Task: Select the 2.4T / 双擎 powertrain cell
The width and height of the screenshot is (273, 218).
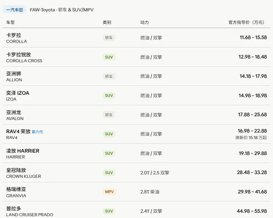Action: click(x=151, y=211)
